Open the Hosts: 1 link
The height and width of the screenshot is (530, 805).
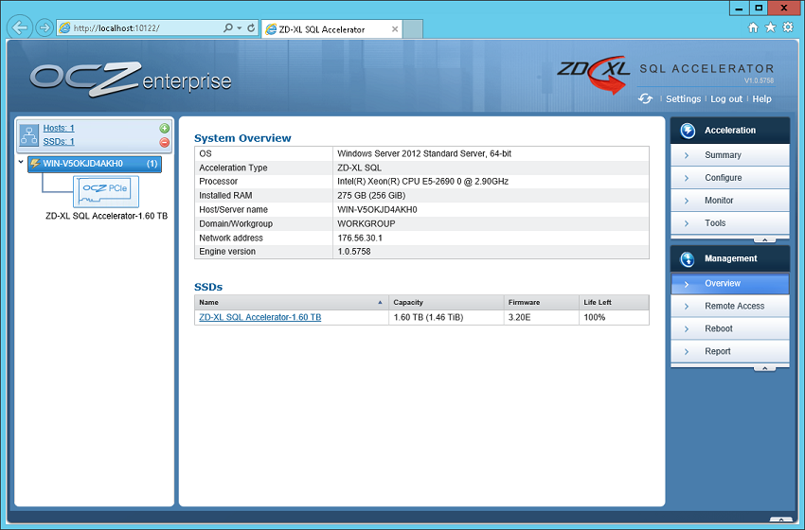point(59,128)
